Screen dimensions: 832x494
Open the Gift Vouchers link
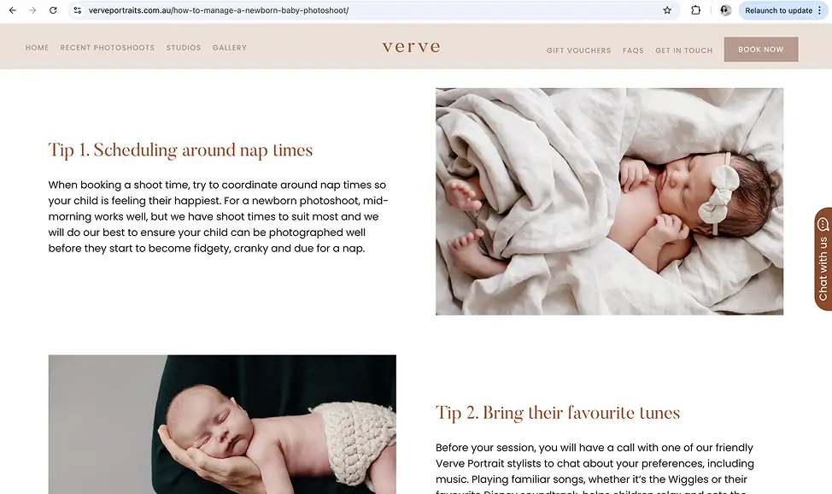pos(579,50)
